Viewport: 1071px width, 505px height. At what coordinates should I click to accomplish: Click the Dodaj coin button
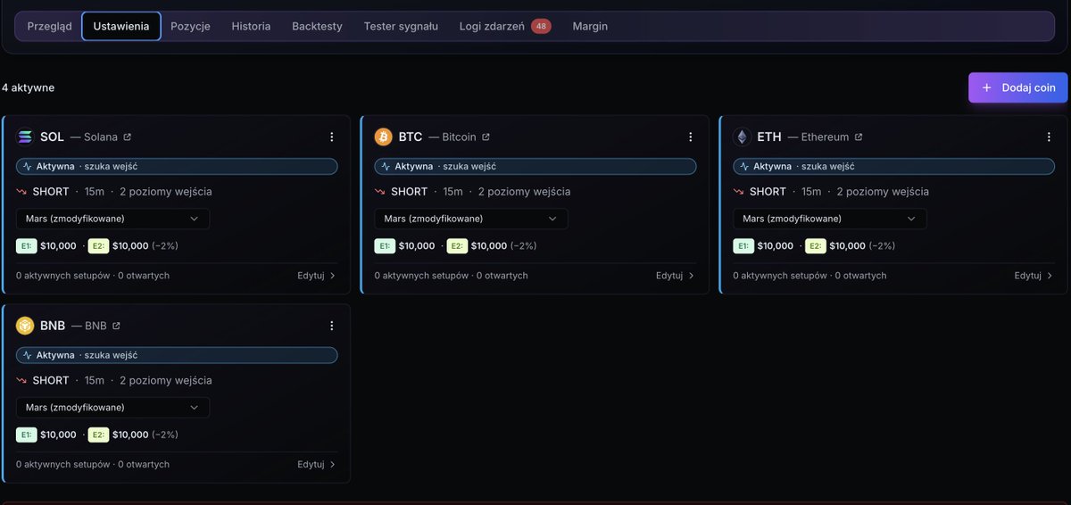(x=1018, y=87)
